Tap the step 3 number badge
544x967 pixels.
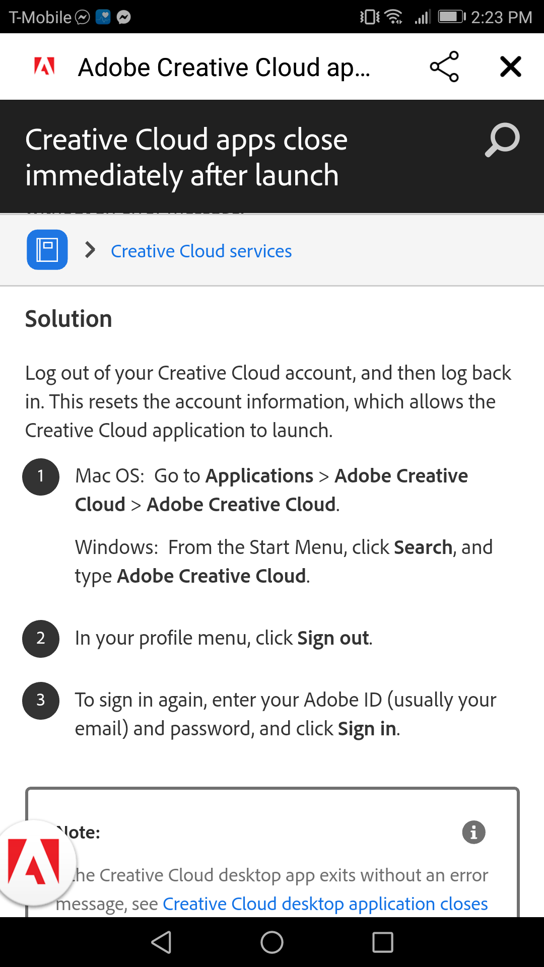pyautogui.click(x=41, y=700)
